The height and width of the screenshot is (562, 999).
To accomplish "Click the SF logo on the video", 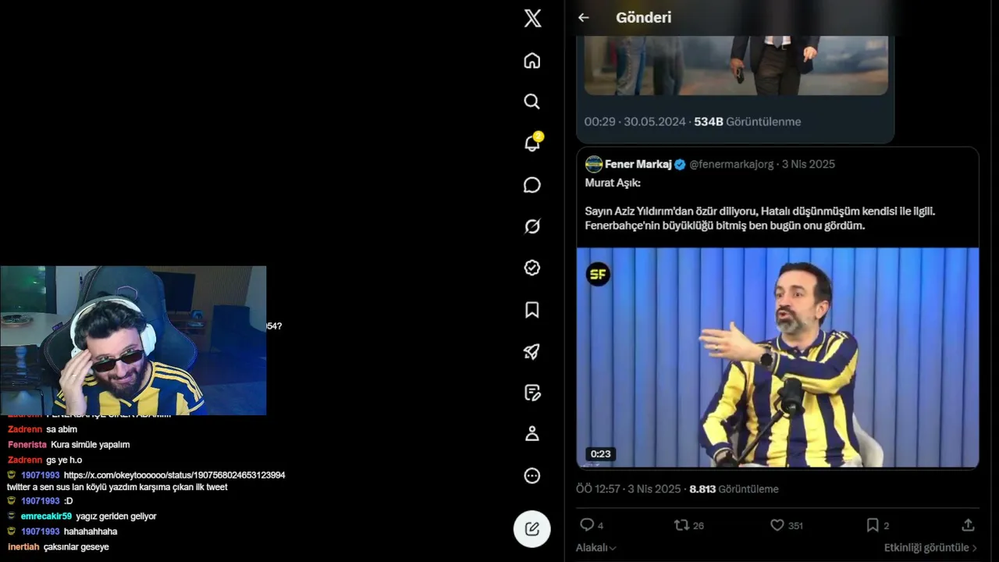I will (598, 274).
